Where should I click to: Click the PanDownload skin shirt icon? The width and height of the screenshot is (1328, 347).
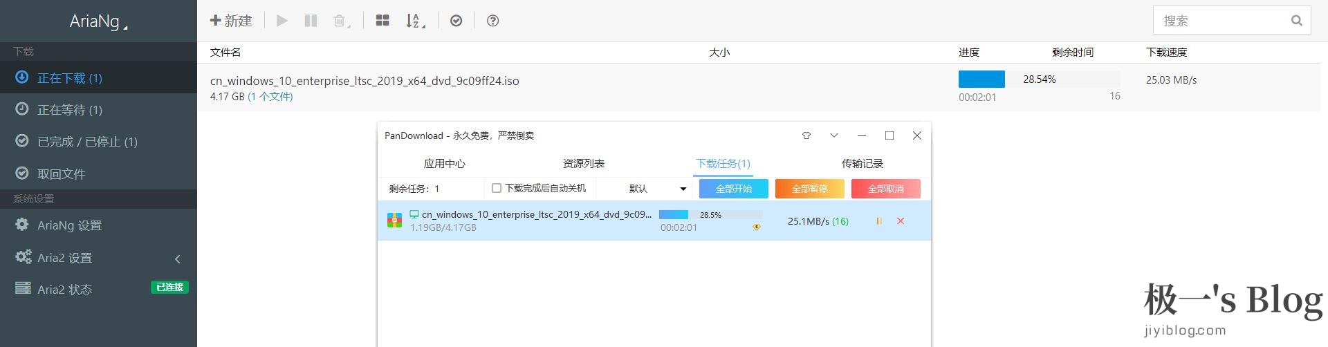pos(806,135)
